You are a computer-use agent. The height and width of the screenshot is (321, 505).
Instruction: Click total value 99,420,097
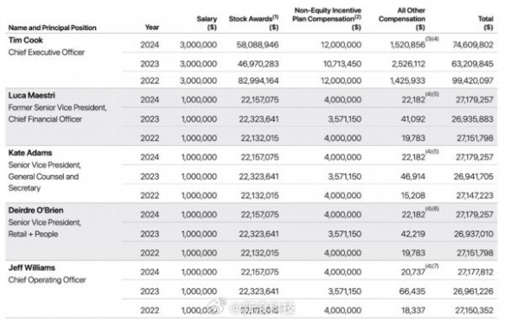pos(472,80)
